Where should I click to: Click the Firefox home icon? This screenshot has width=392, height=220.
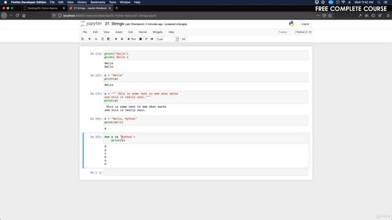click(24, 15)
